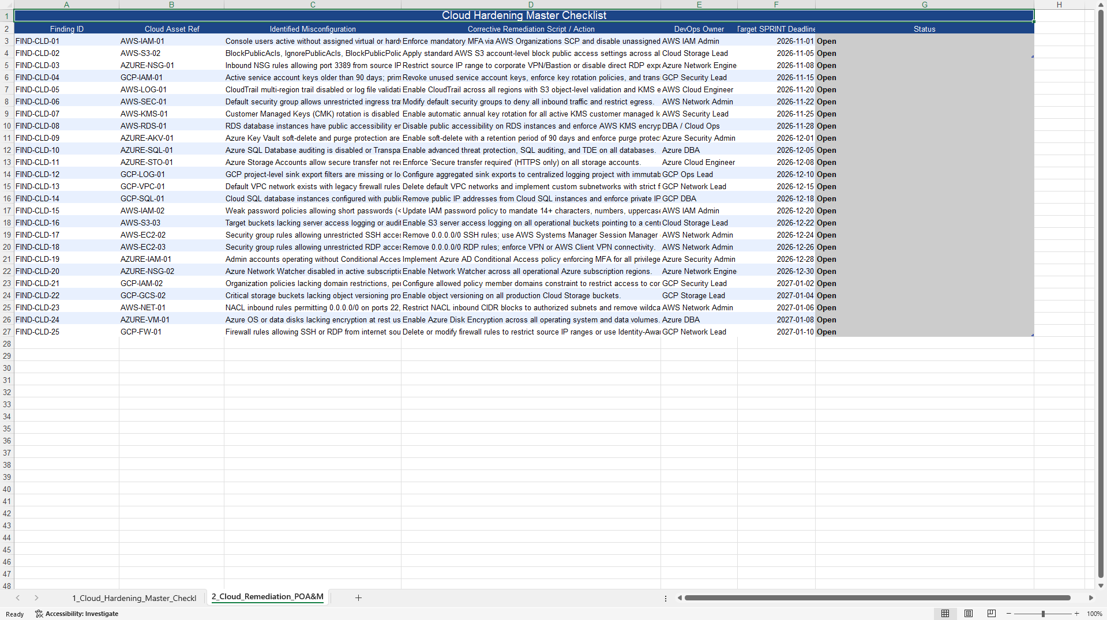The width and height of the screenshot is (1107, 620).
Task: Select cell AZURE-NSG-01
Action: 171,65
